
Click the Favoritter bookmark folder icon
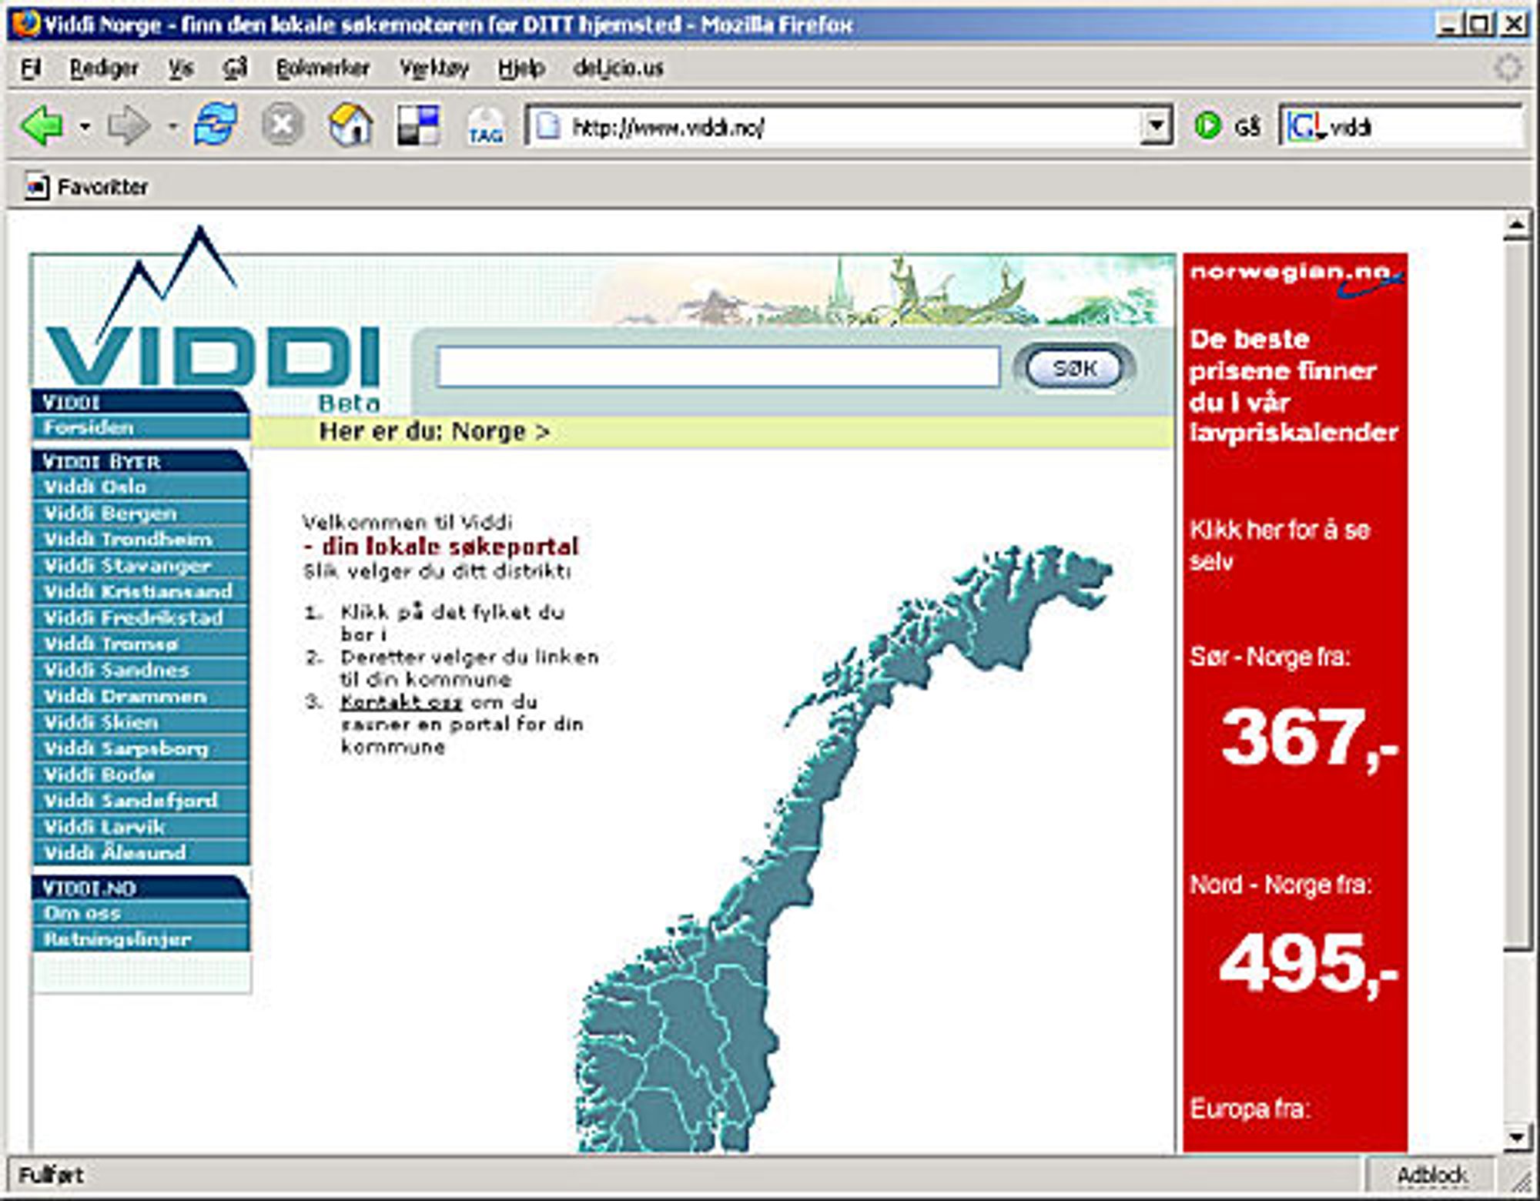(x=36, y=187)
